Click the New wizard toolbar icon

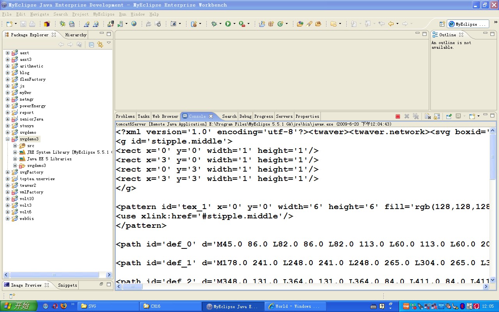tap(9, 24)
